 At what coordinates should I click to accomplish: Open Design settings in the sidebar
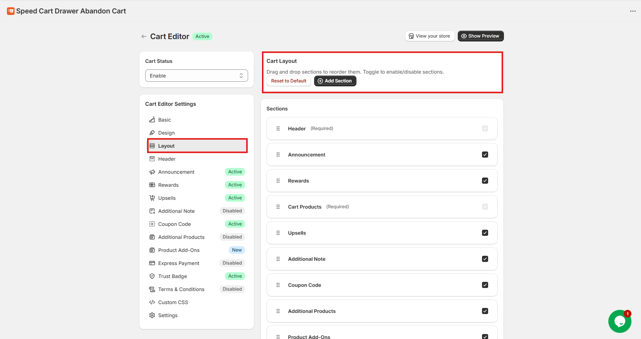[x=166, y=133]
